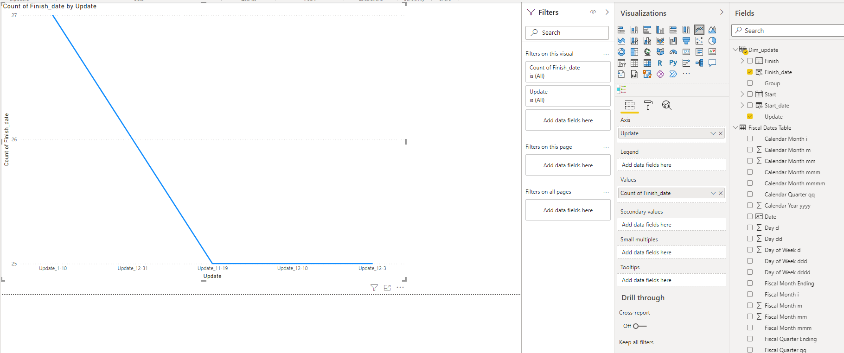Open more options for filters on this visual
Image resolution: width=844 pixels, height=353 pixels.
click(606, 54)
